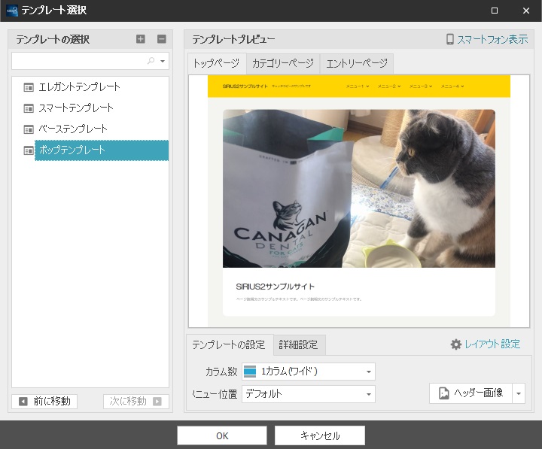542x449 pixels.
Task: Click the ヘッダー画像 button
Action: [x=470, y=393]
